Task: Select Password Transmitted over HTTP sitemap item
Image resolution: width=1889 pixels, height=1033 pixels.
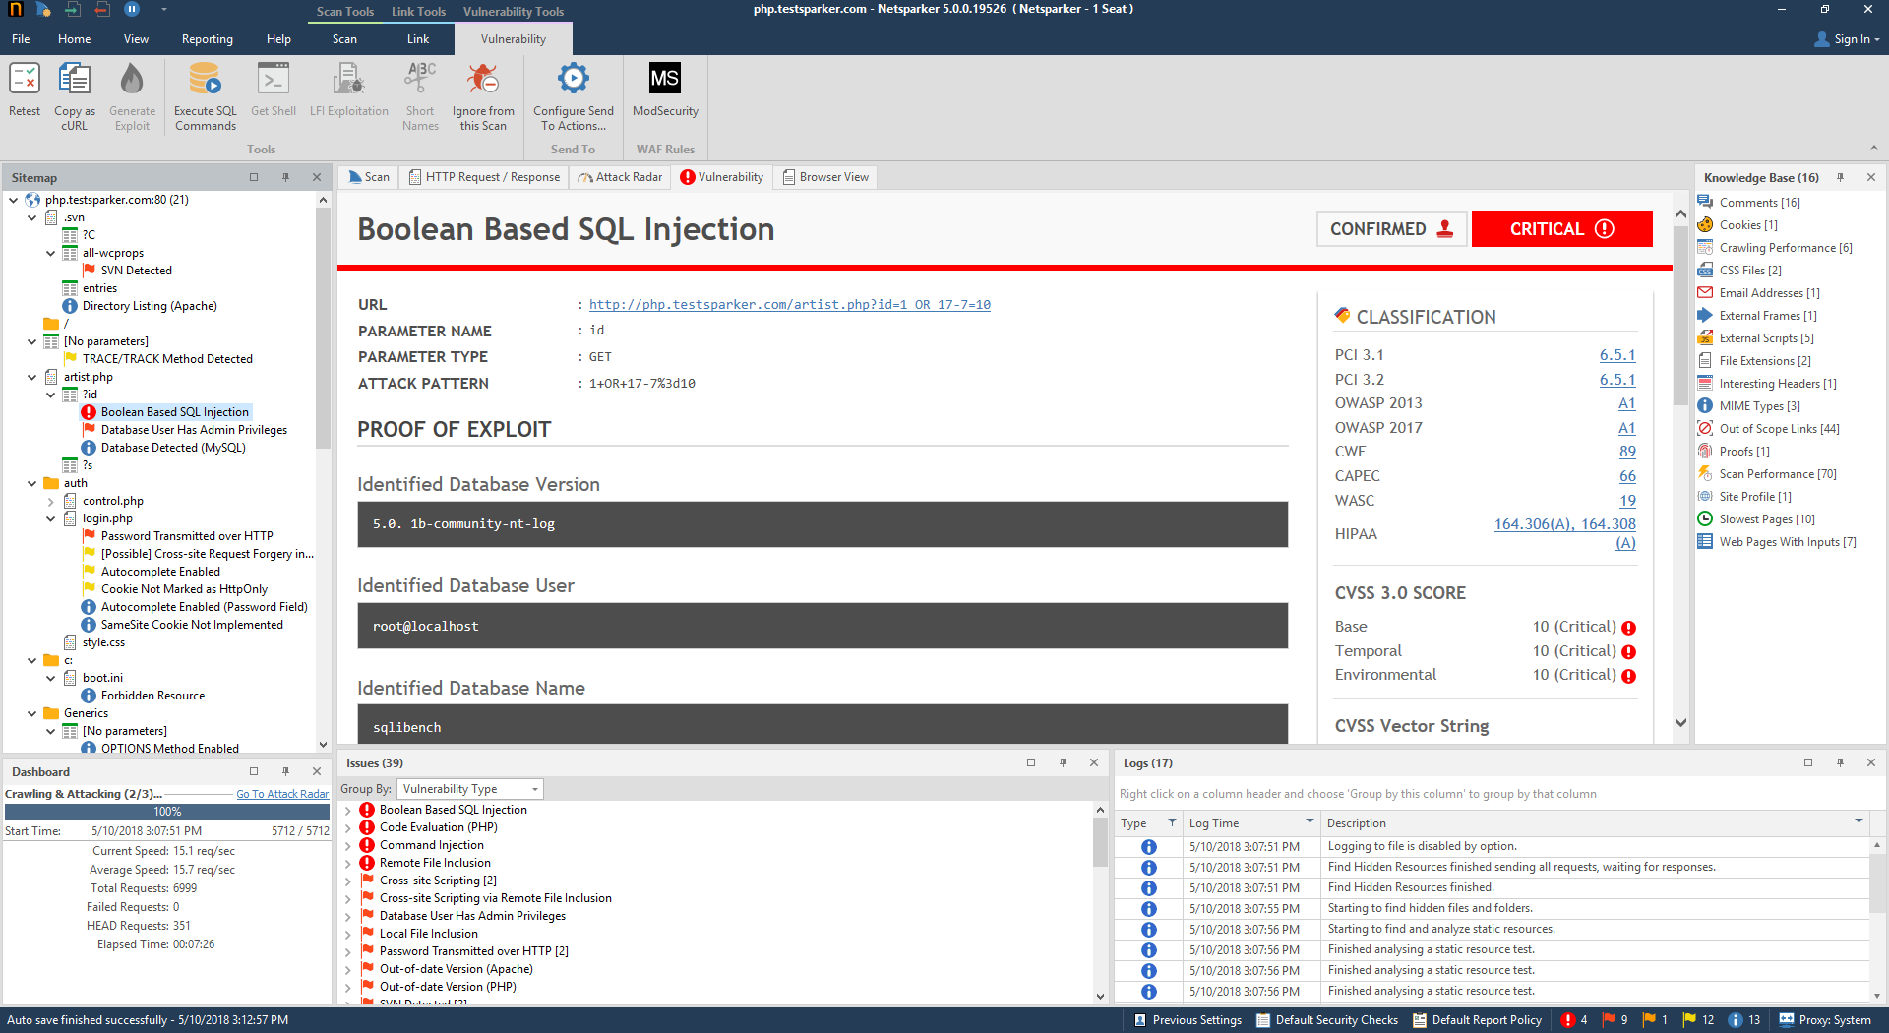Action: (x=187, y=536)
